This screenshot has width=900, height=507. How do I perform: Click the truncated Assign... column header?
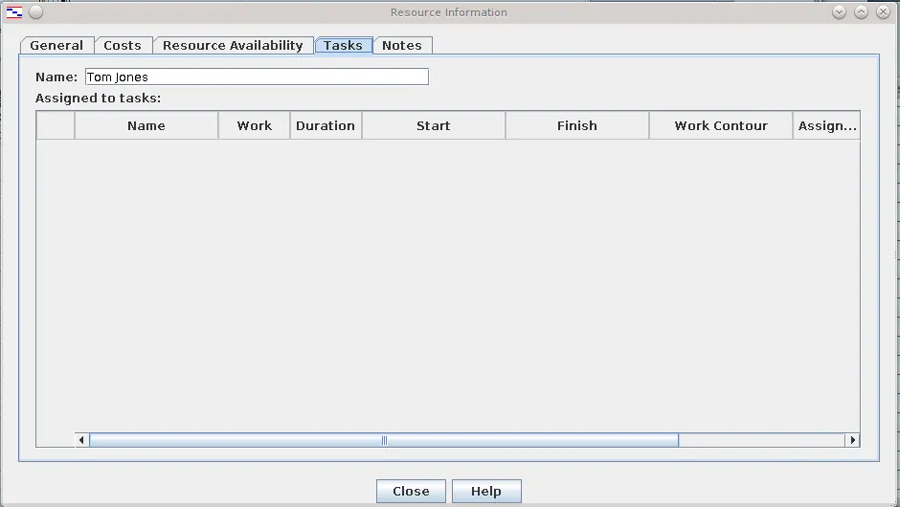click(826, 125)
